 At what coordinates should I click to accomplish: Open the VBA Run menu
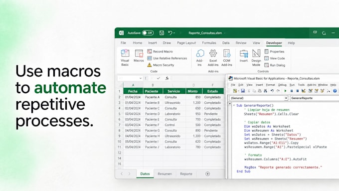pyautogui.click(x=292, y=85)
